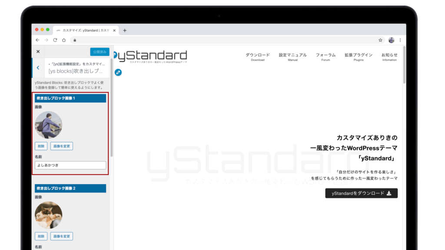
Task: Open the 拡張プラグイン Plugins menu item
Action: coord(359,57)
